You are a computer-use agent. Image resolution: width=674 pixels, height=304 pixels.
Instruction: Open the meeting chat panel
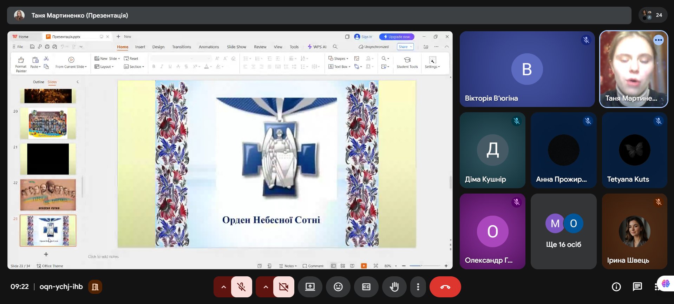click(637, 287)
